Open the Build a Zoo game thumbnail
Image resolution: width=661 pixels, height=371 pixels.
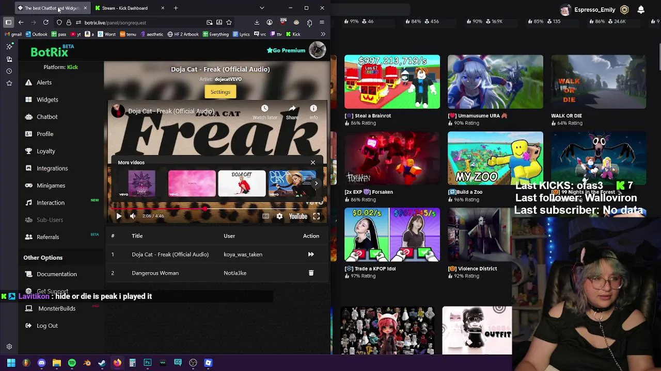495,158
